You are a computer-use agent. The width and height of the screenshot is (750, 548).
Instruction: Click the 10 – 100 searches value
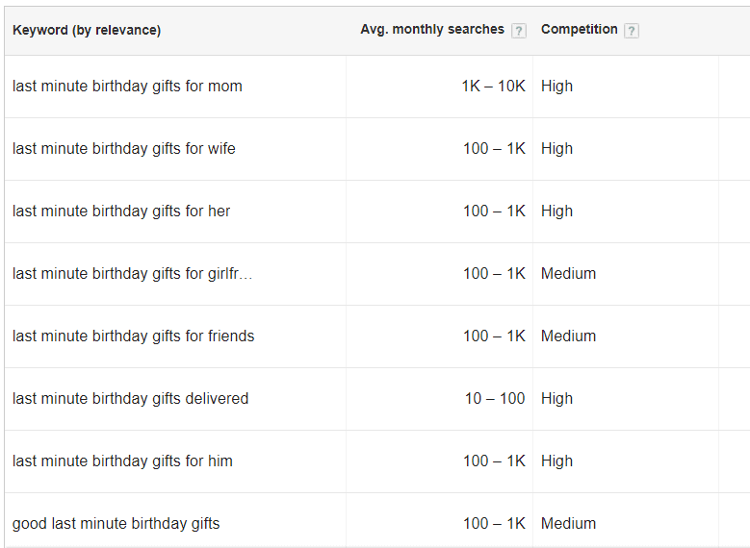pyautogui.click(x=495, y=398)
